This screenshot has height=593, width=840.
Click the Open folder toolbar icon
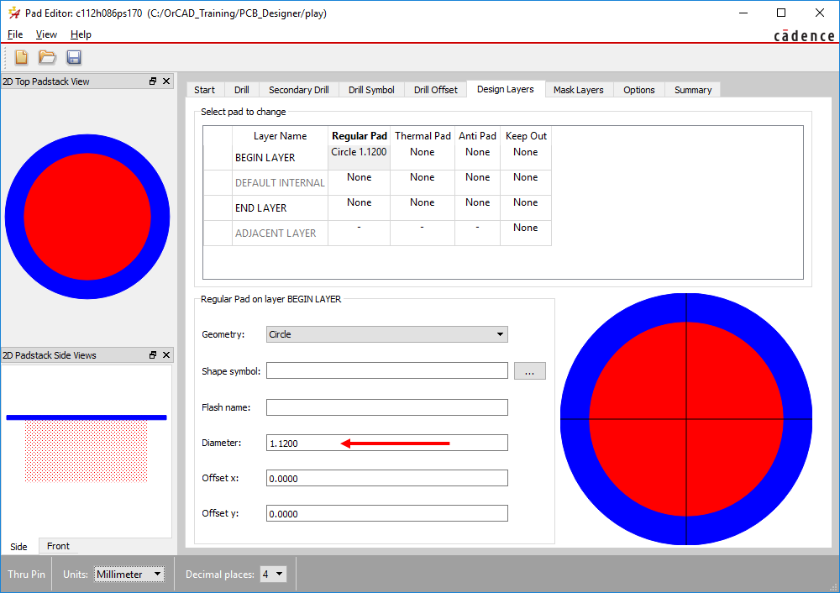[x=47, y=57]
